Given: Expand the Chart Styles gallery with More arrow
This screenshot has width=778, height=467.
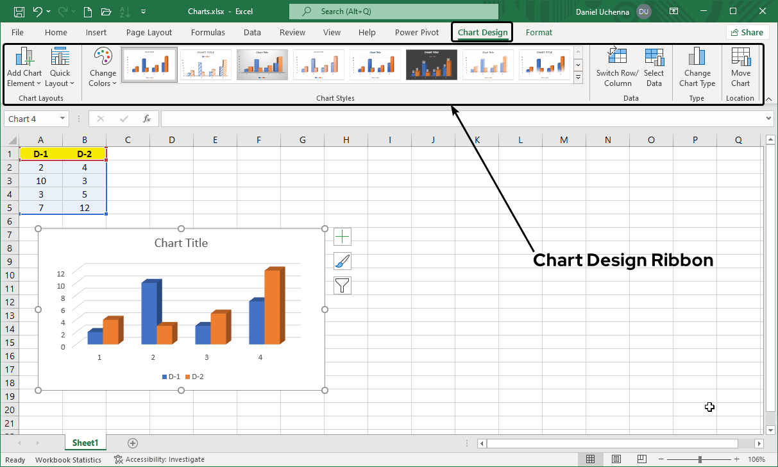Looking at the screenshot, I should [578, 76].
